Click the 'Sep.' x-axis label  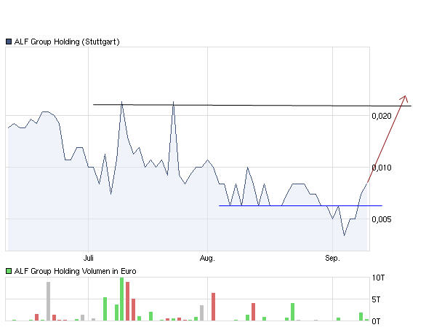[332, 258]
